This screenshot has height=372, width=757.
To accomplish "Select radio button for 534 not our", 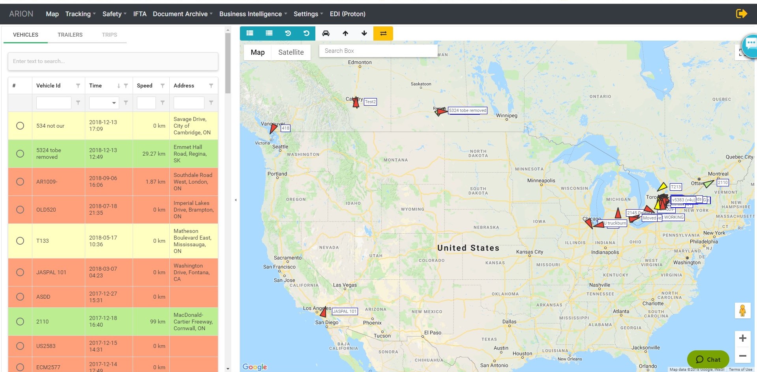I will 20,126.
